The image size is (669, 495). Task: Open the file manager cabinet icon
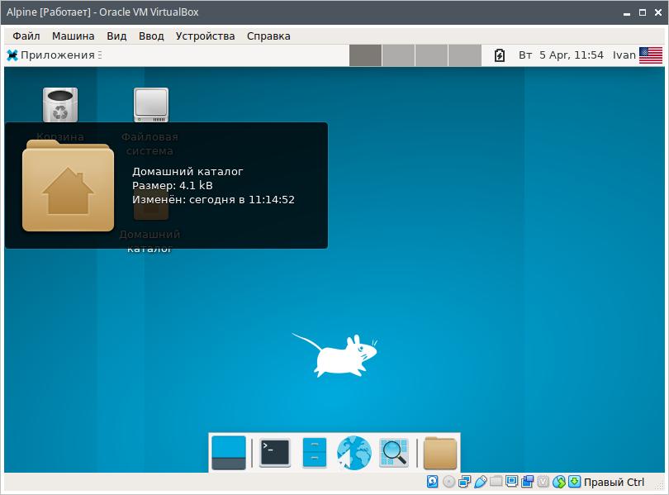coord(315,453)
